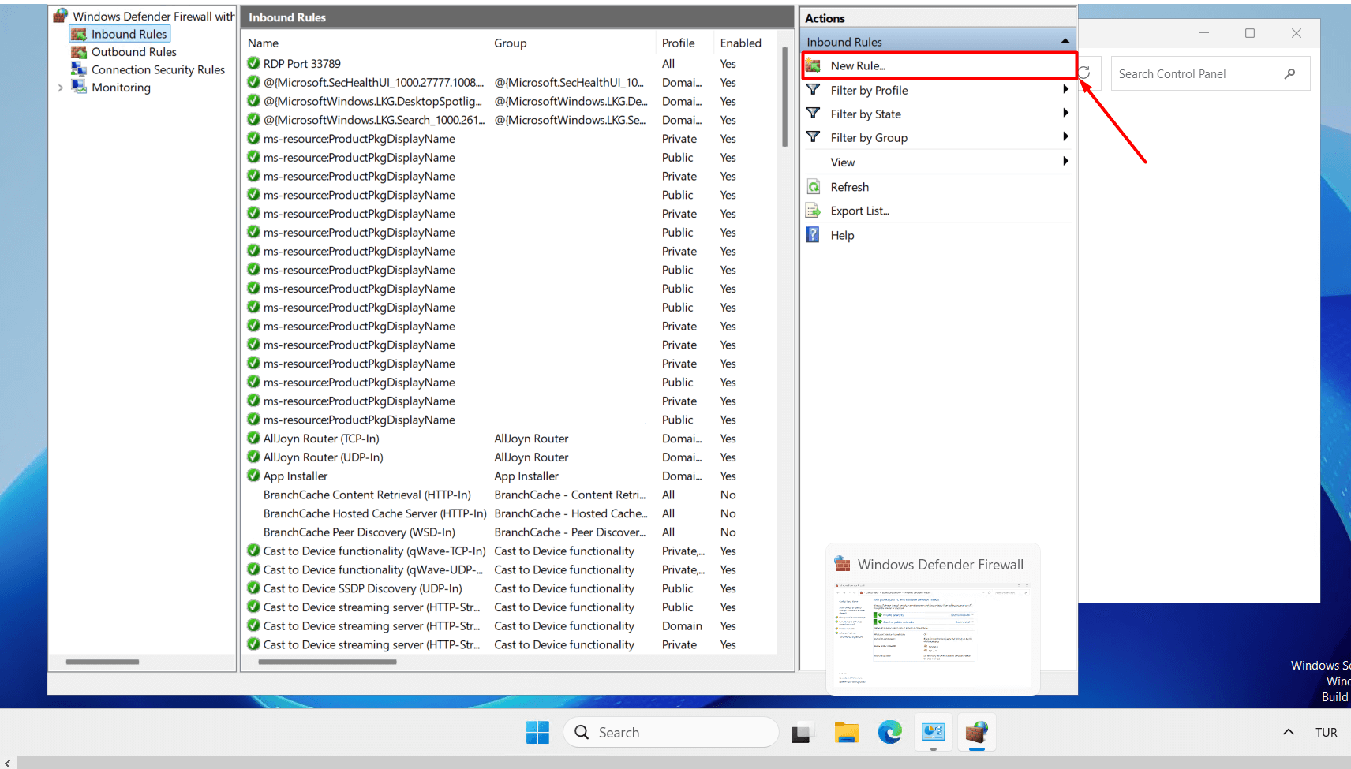Screen dimensions: 1351x769
Task: Click the New Rule icon in Actions
Action: coord(814,65)
